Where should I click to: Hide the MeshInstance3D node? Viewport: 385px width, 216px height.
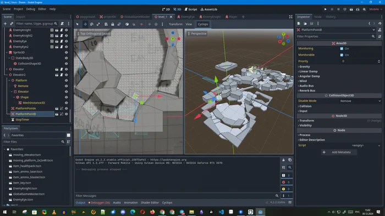67,103
